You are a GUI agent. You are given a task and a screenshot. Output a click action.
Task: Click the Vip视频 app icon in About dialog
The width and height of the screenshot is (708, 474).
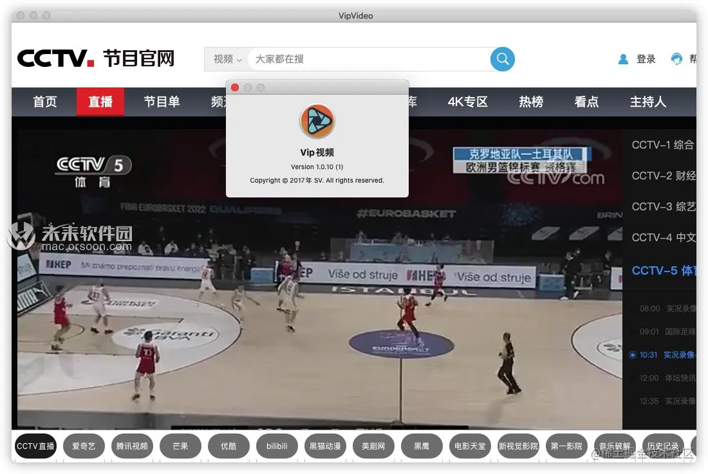click(x=317, y=121)
